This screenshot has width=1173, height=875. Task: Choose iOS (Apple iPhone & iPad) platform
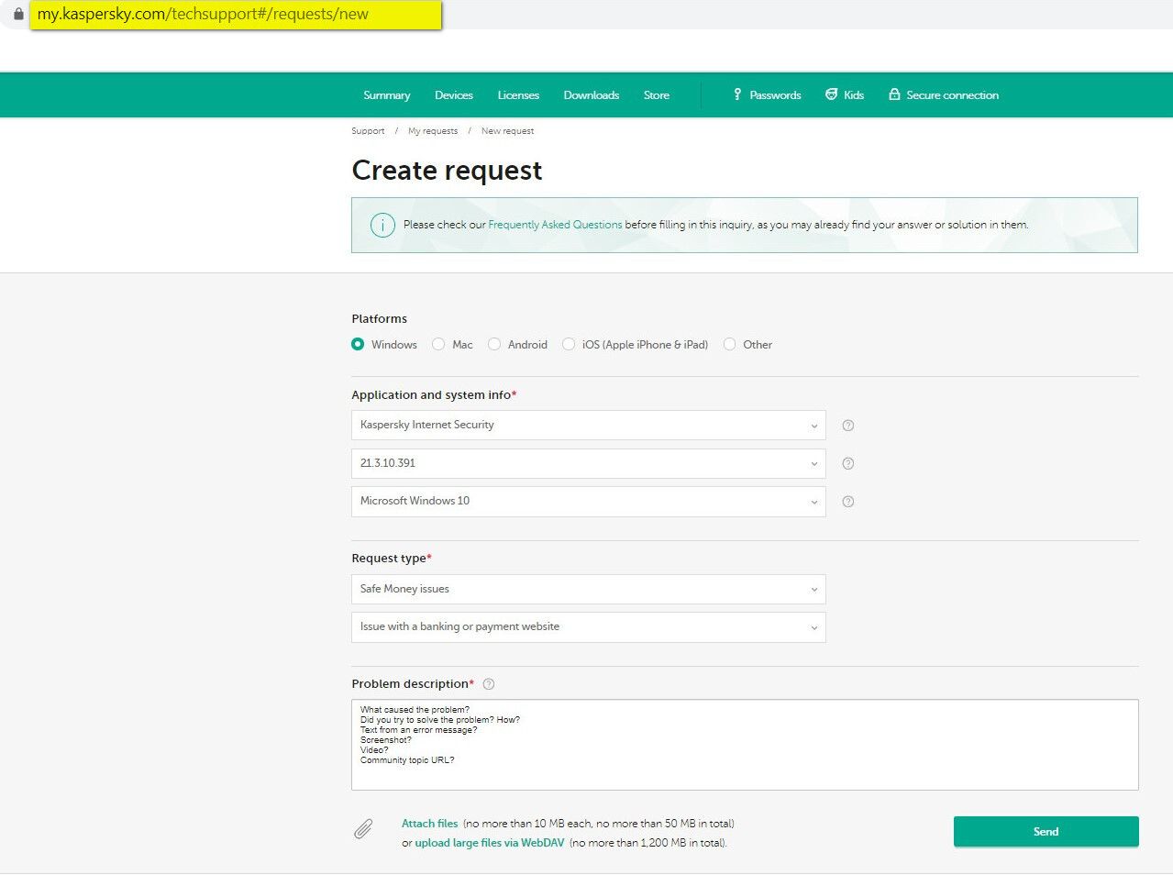(569, 344)
